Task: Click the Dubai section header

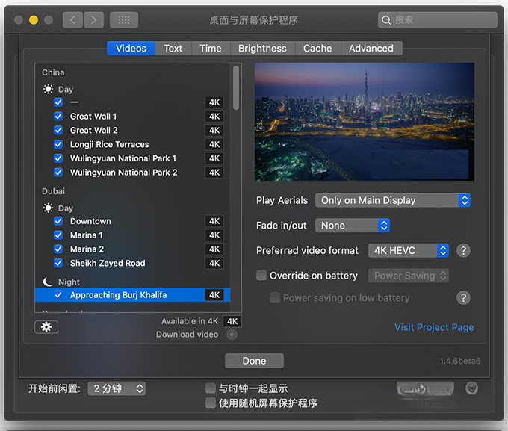Action: click(x=53, y=191)
